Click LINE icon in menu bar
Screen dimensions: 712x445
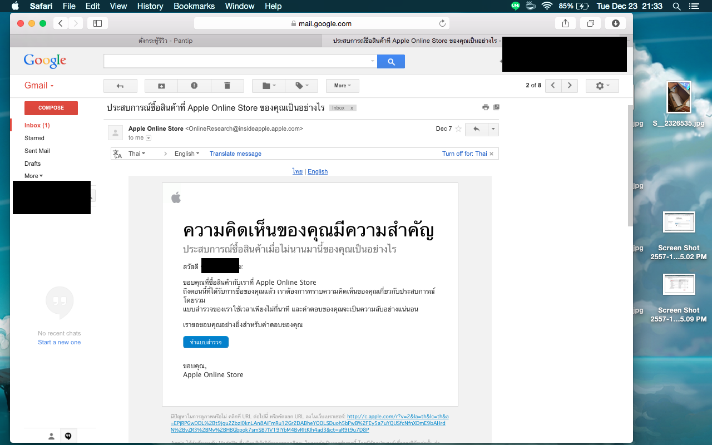click(x=516, y=6)
